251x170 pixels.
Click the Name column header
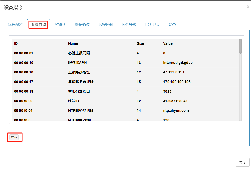pos(73,44)
